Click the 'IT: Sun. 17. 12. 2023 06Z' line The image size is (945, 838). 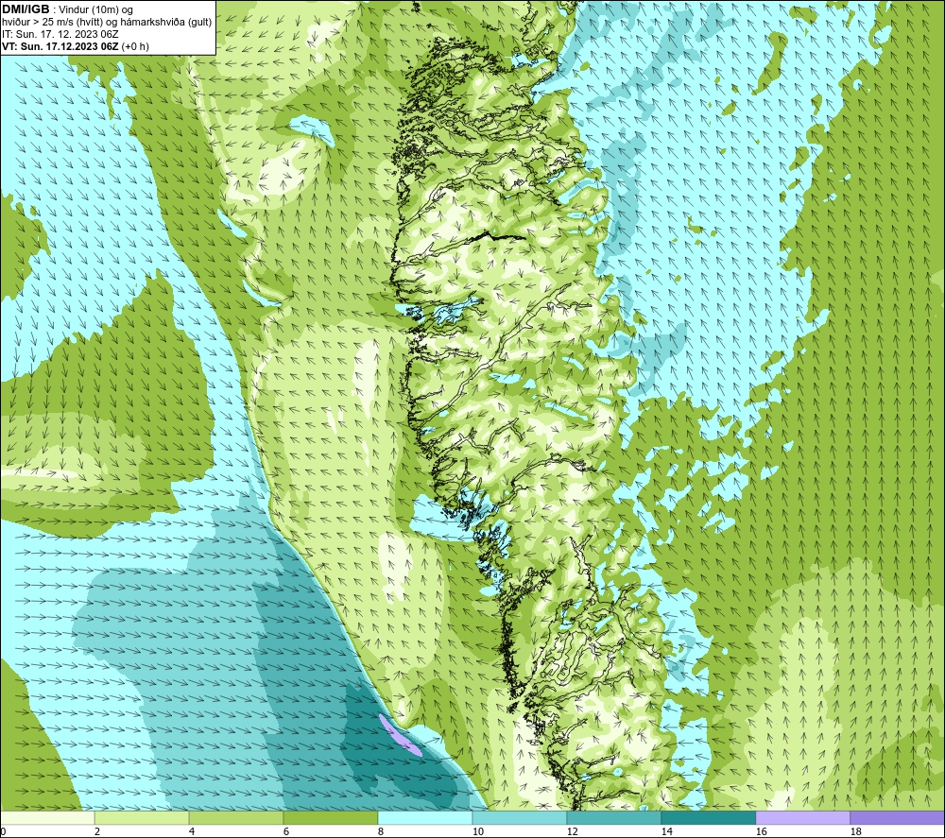pos(60,34)
